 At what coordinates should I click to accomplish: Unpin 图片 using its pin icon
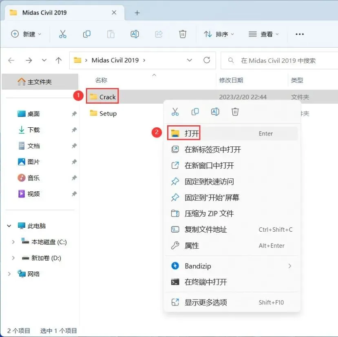pos(74,162)
